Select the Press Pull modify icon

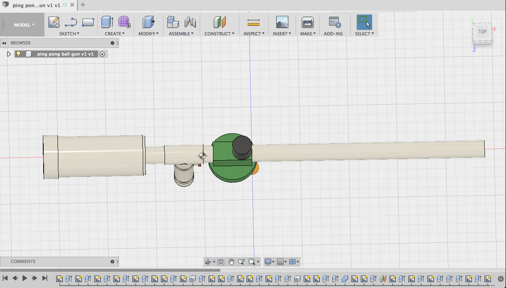pos(149,22)
